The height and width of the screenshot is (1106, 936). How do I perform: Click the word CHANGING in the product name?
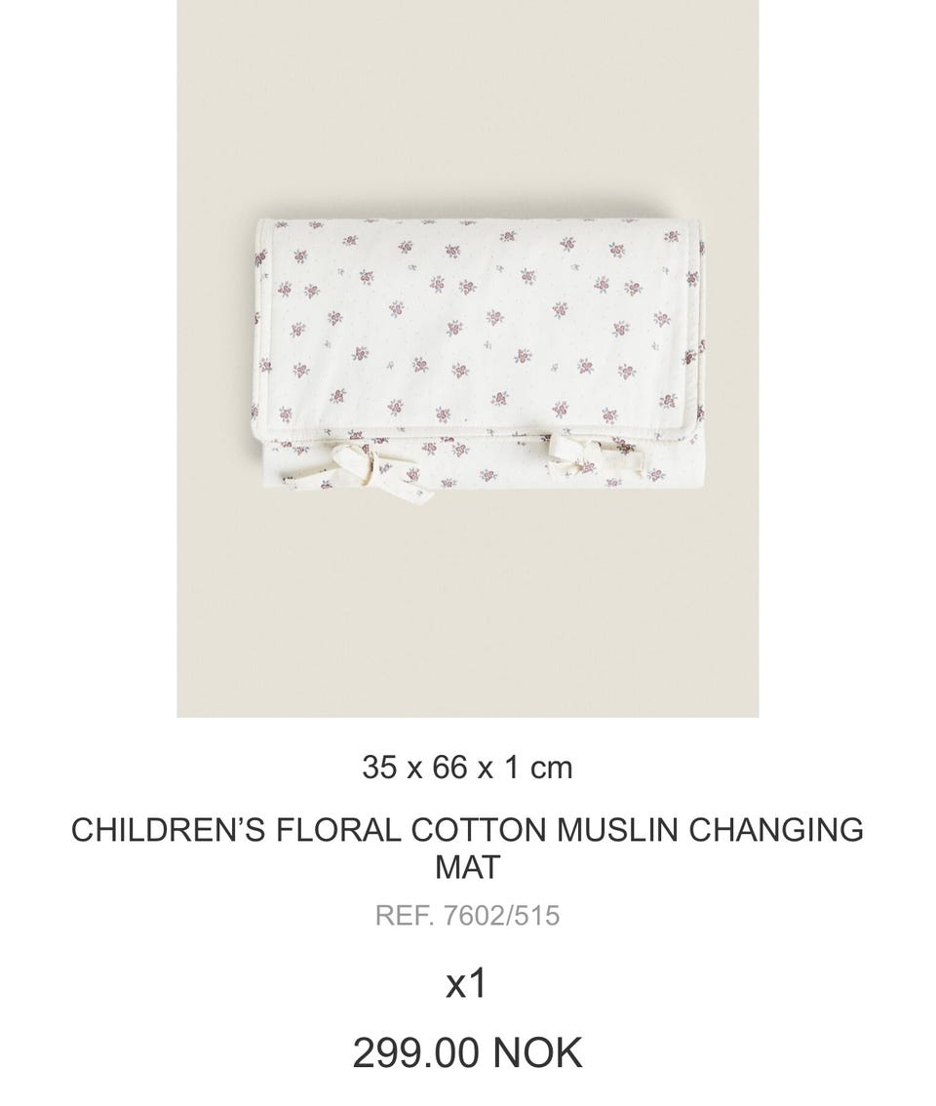(776, 829)
